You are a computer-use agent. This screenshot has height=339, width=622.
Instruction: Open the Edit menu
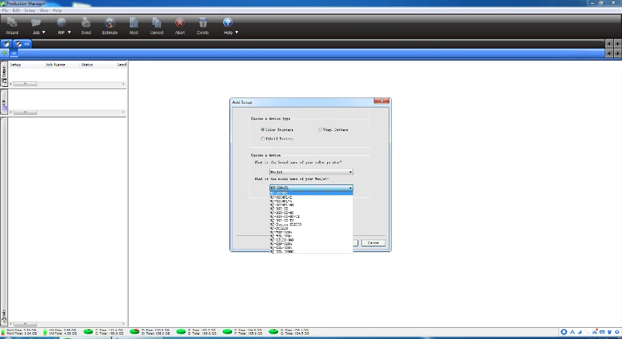coord(16,11)
